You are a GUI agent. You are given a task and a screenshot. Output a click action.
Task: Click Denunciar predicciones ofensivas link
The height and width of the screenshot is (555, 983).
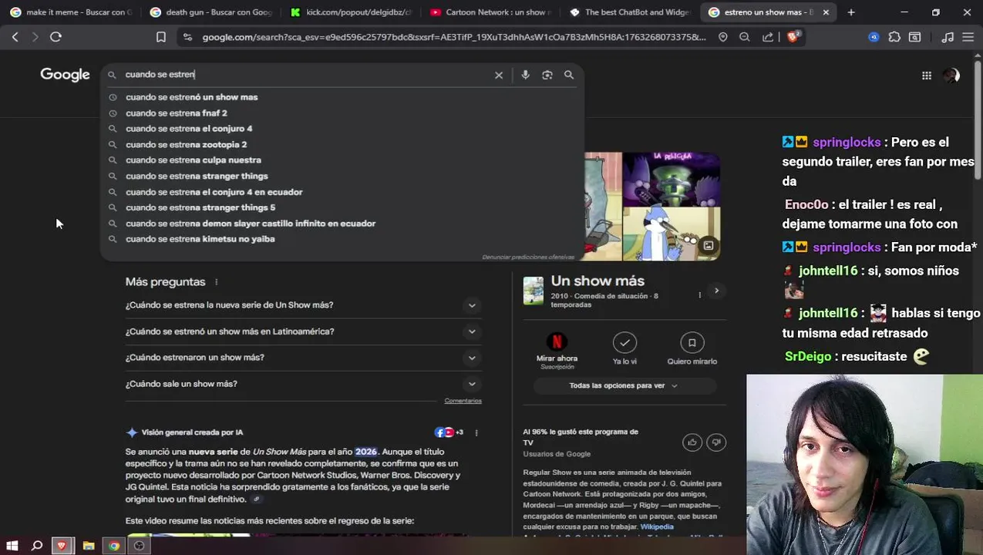(x=528, y=257)
